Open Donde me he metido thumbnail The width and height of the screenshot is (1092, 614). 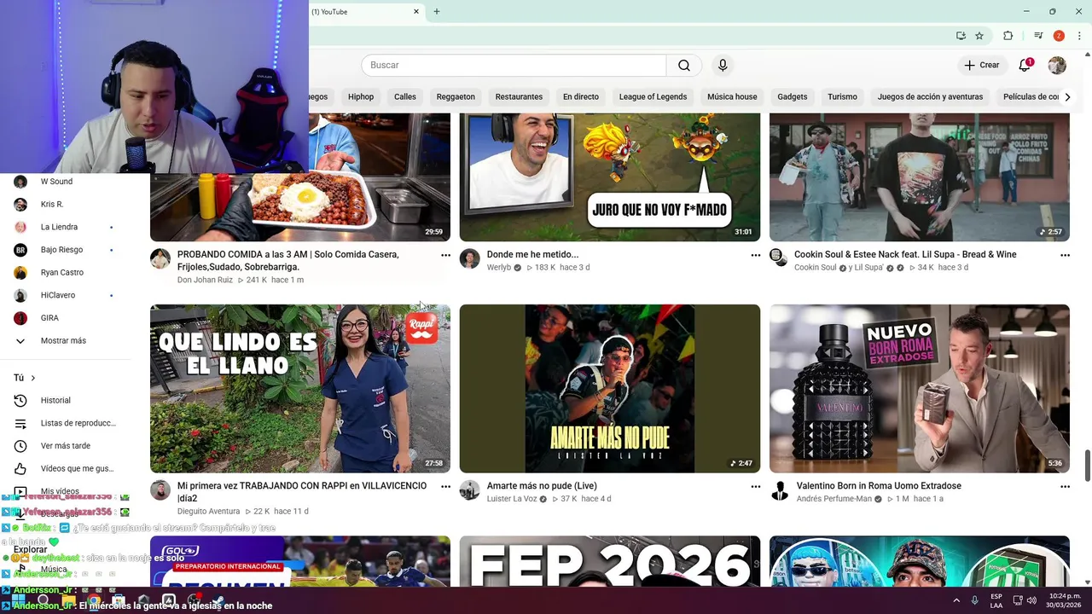pos(610,177)
